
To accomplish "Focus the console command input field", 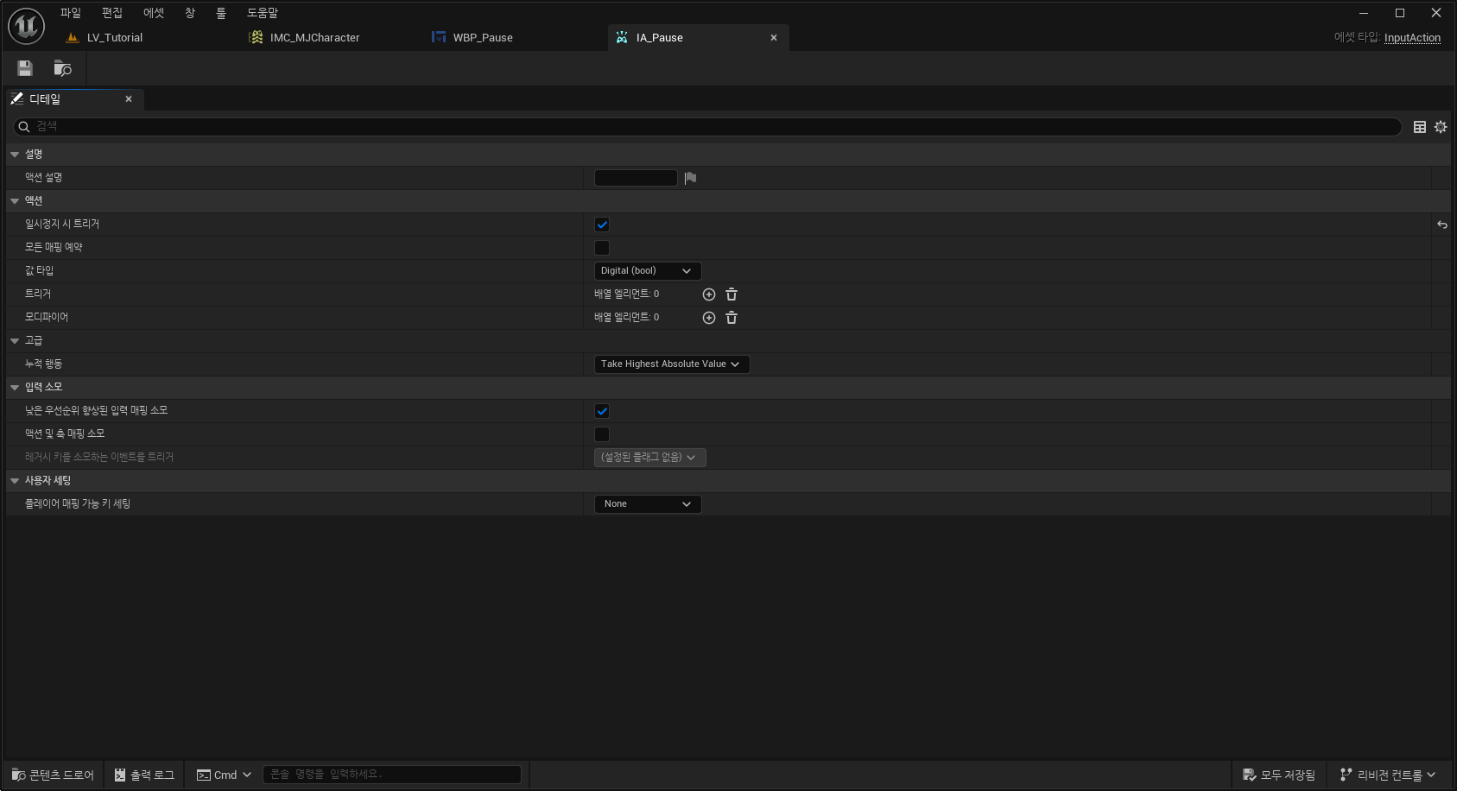I will 392,775.
